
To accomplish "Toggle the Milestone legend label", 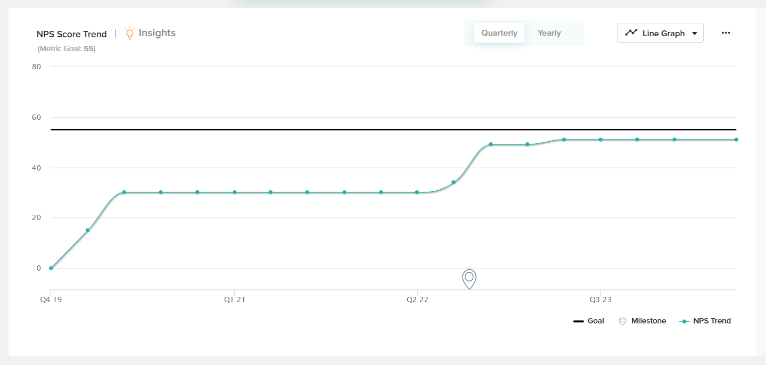I will [648, 321].
